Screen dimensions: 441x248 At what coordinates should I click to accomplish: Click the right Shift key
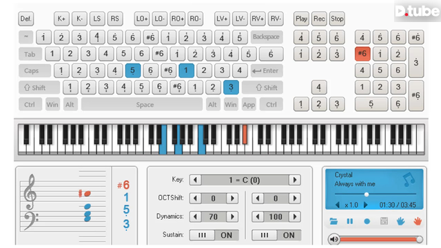coord(262,87)
